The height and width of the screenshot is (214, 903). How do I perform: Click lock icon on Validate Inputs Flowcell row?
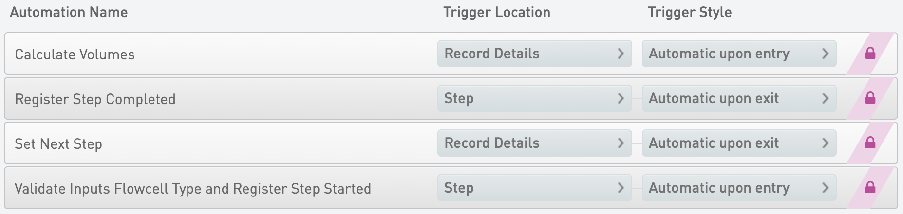(870, 188)
